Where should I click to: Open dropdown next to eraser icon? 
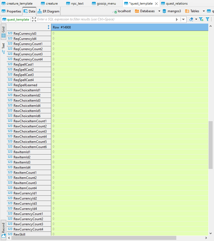(196, 19)
